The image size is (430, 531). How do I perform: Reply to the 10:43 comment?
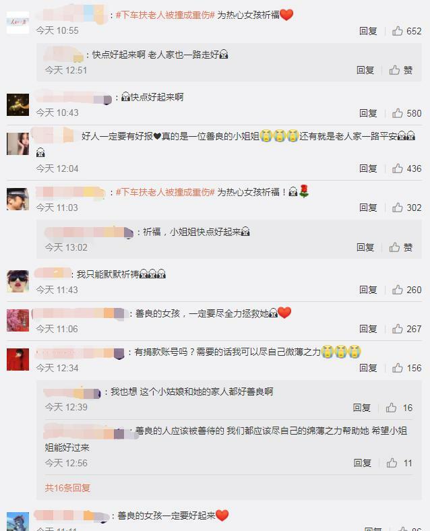click(368, 113)
